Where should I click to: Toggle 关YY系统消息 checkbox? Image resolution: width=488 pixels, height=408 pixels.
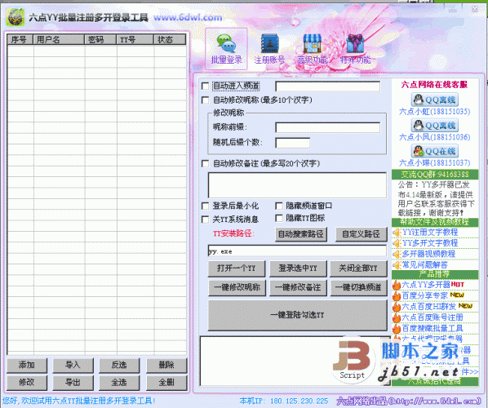click(206, 220)
